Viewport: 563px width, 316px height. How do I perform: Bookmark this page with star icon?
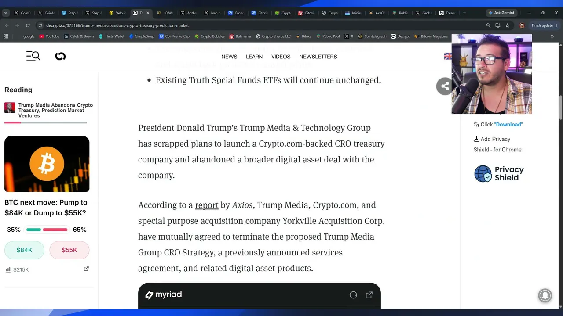507,25
